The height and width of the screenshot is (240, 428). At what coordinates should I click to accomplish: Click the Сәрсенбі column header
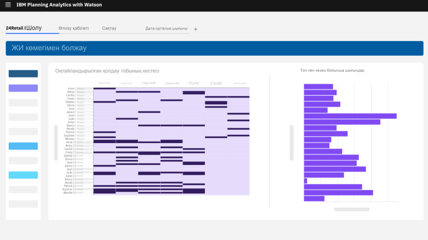coord(149,83)
